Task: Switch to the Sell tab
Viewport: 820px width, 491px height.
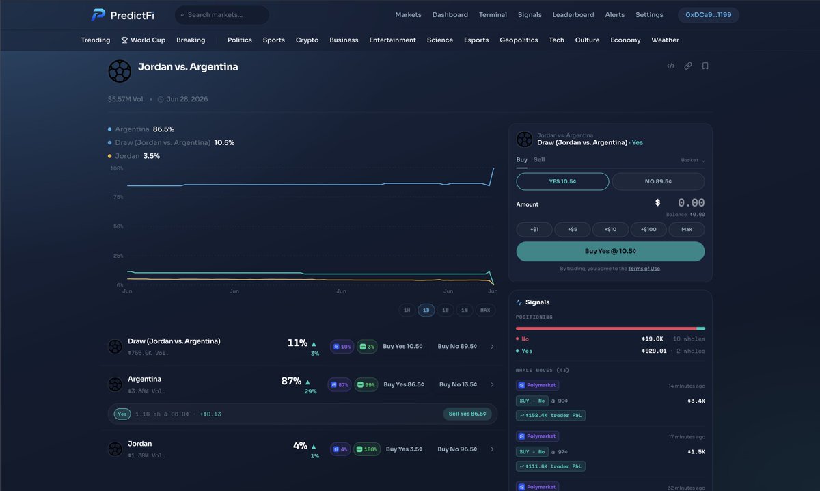Action: coord(539,160)
